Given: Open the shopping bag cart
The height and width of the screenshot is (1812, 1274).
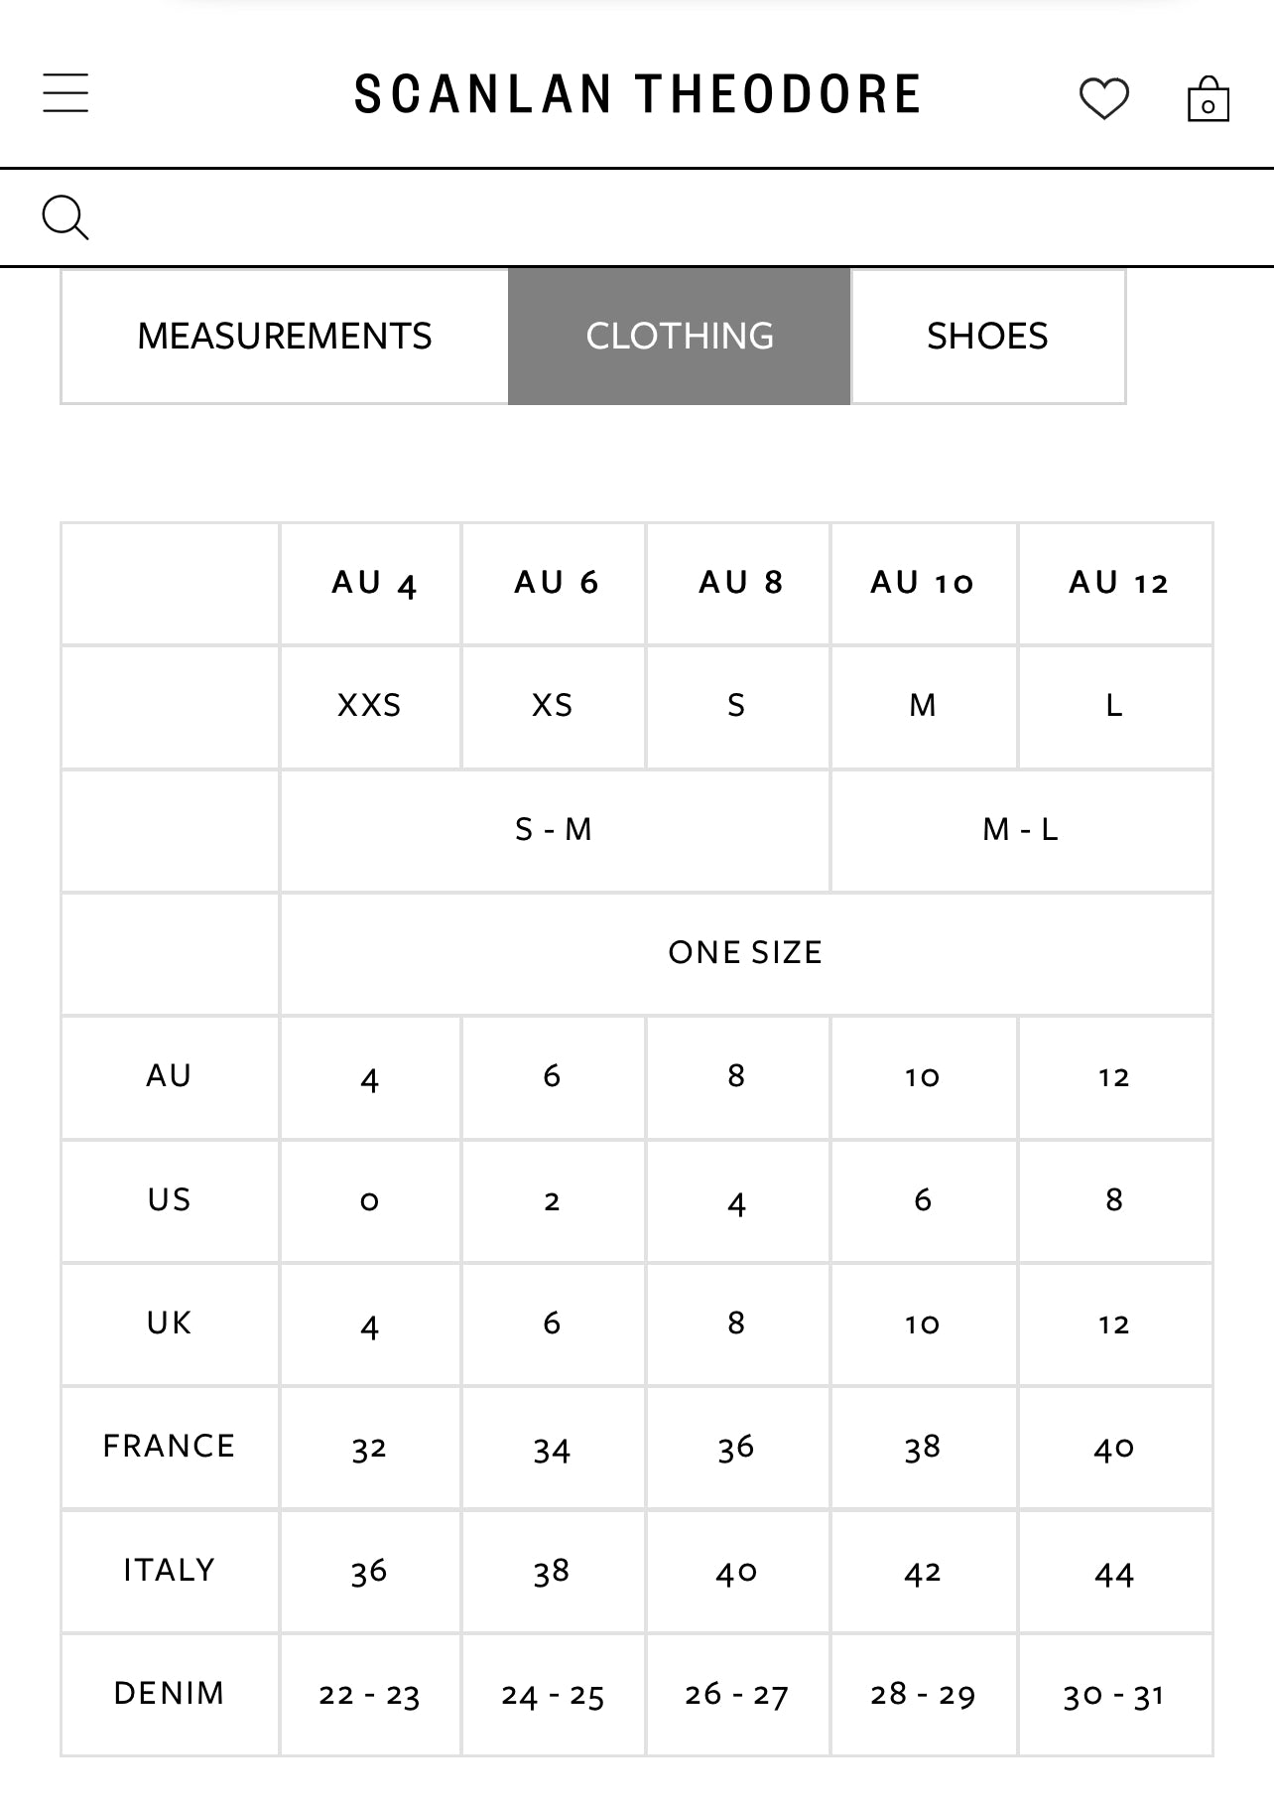Looking at the screenshot, I should point(1208,99).
